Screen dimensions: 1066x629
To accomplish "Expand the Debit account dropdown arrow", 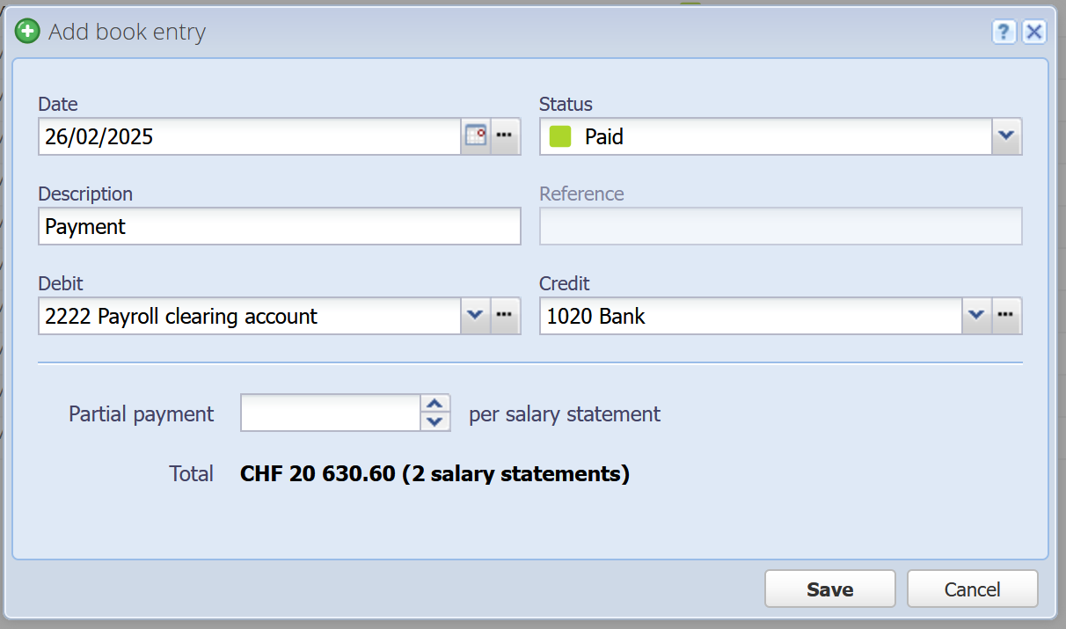I will pyautogui.click(x=476, y=316).
